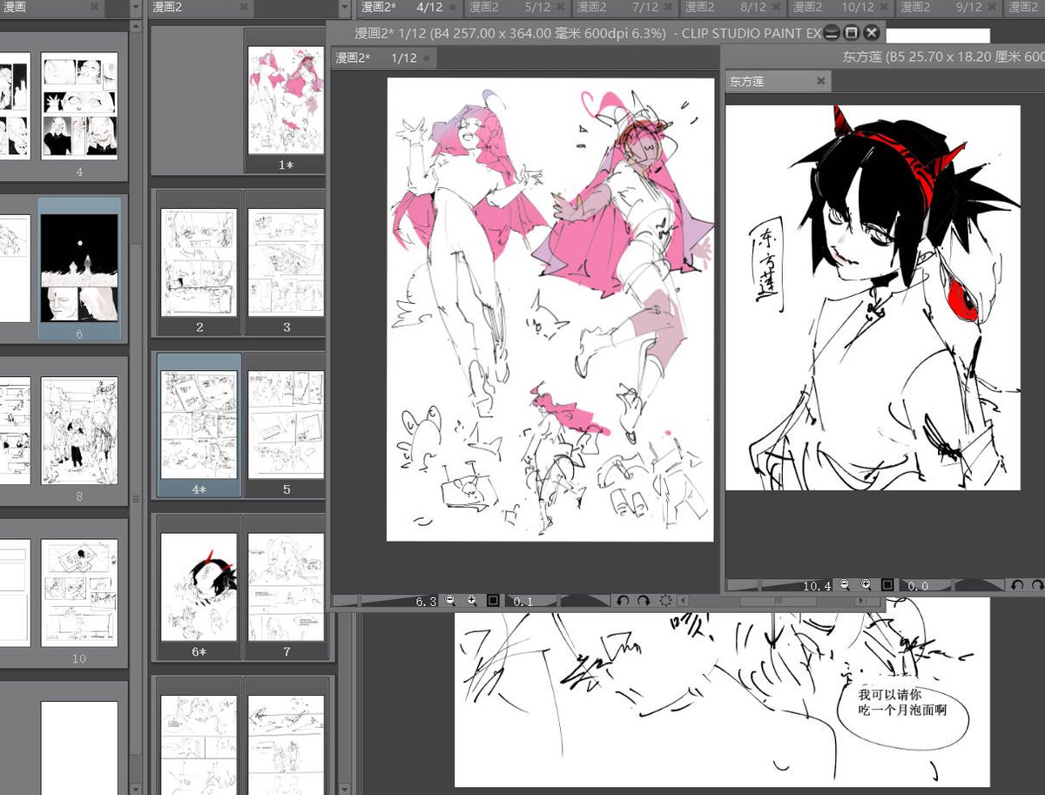The height and width of the screenshot is (795, 1045).
Task: Click the 0.1 rotation value field
Action: coord(524,601)
